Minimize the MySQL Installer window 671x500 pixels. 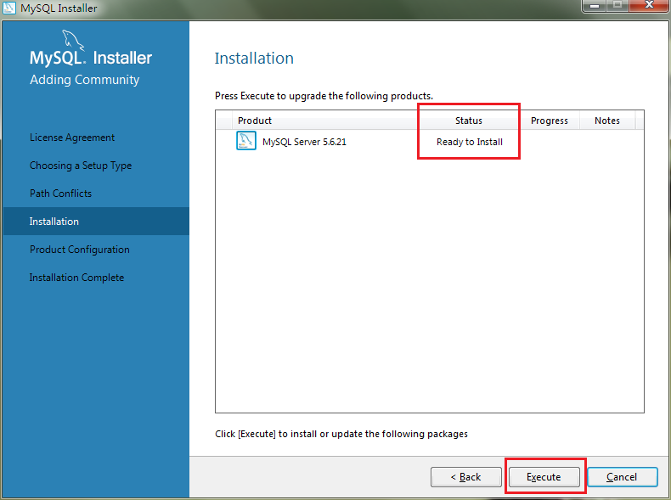coord(594,6)
